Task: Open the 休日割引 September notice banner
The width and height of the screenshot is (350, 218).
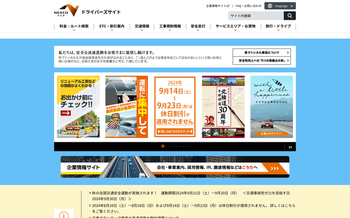Action: 174,106
